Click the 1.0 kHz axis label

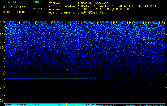click(2, 48)
